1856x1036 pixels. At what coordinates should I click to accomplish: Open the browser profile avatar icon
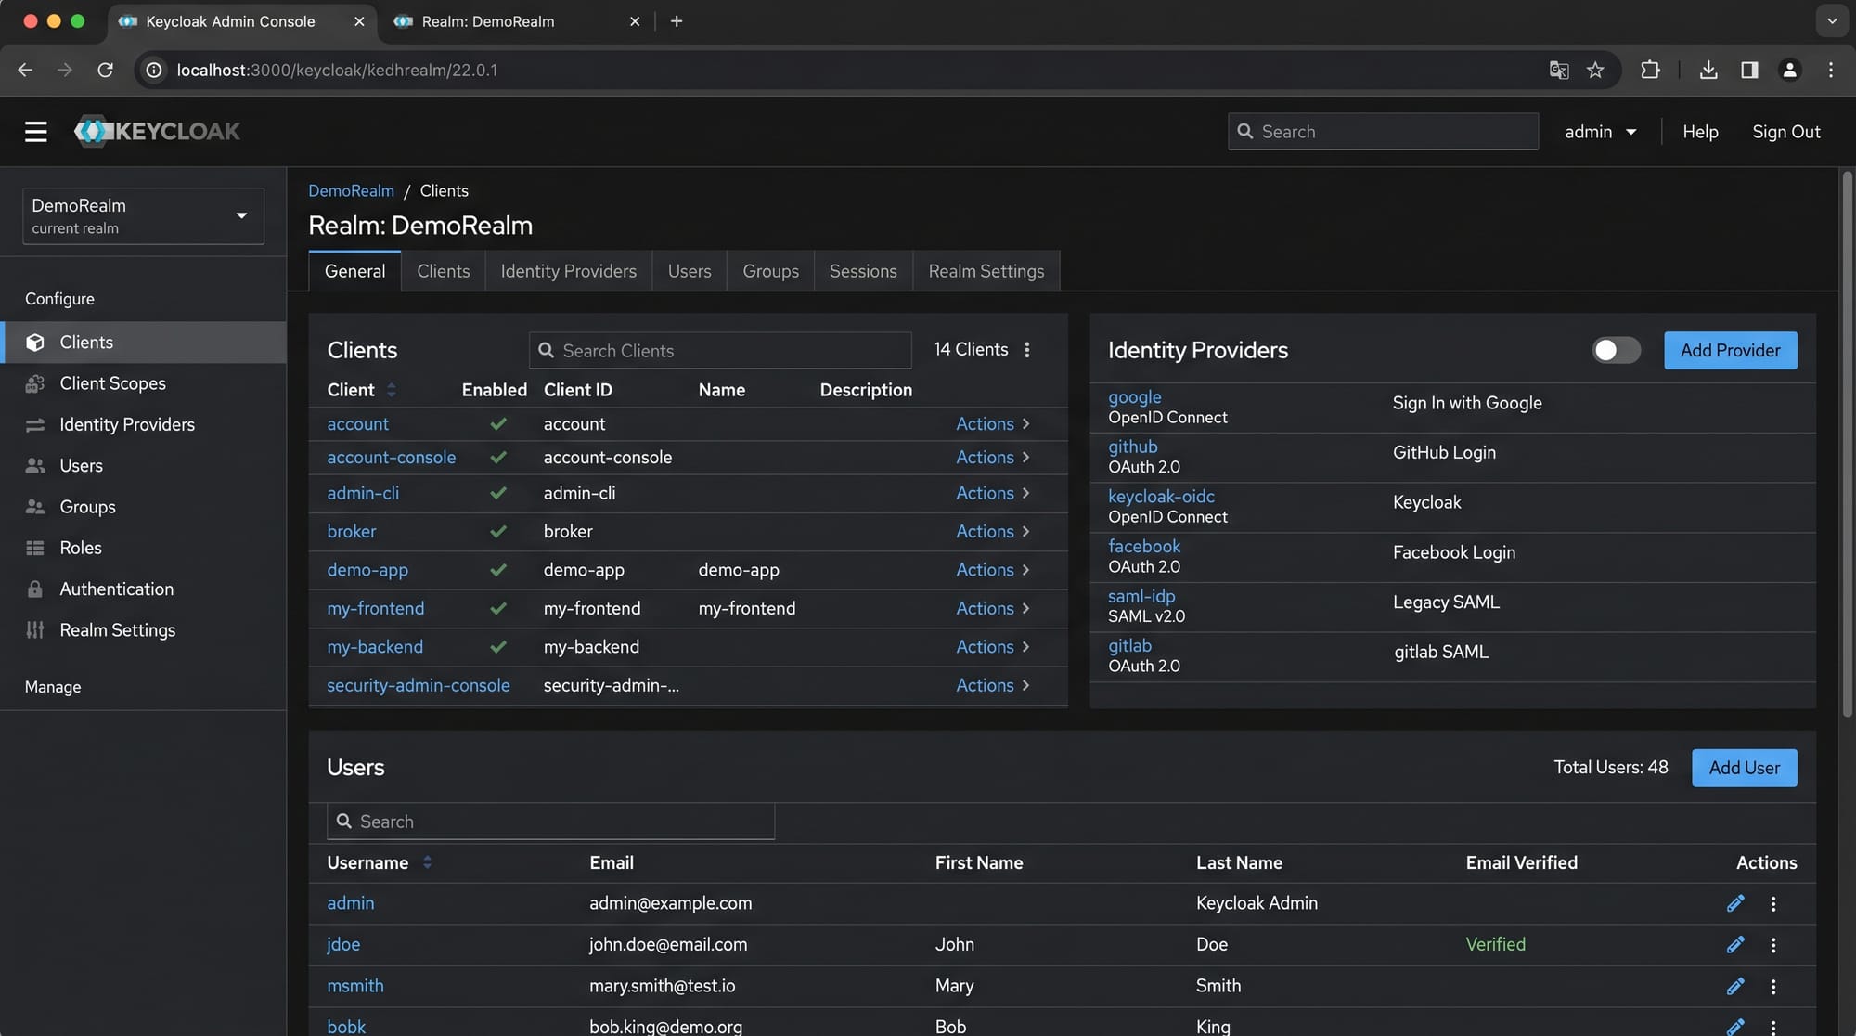pos(1789,70)
